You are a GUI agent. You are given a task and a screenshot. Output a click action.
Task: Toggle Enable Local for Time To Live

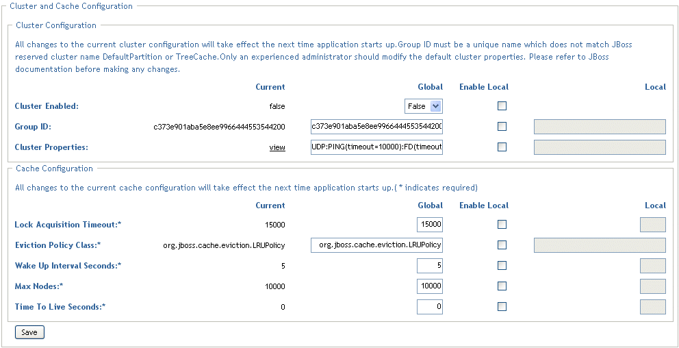pyautogui.click(x=502, y=306)
